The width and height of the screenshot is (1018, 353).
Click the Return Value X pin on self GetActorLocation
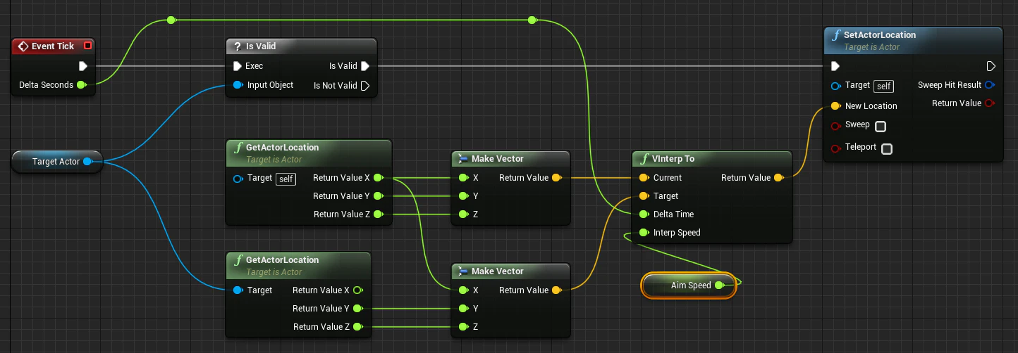378,178
